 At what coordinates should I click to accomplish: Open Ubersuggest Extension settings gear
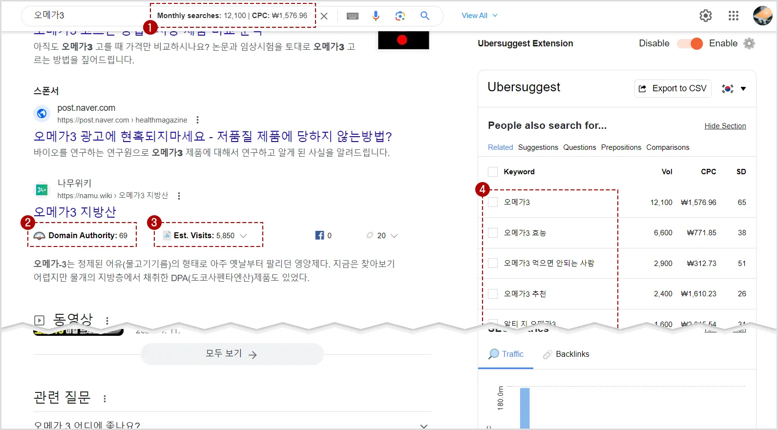point(749,43)
